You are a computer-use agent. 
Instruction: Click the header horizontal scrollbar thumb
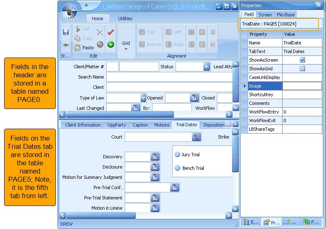[x=120, y=114]
